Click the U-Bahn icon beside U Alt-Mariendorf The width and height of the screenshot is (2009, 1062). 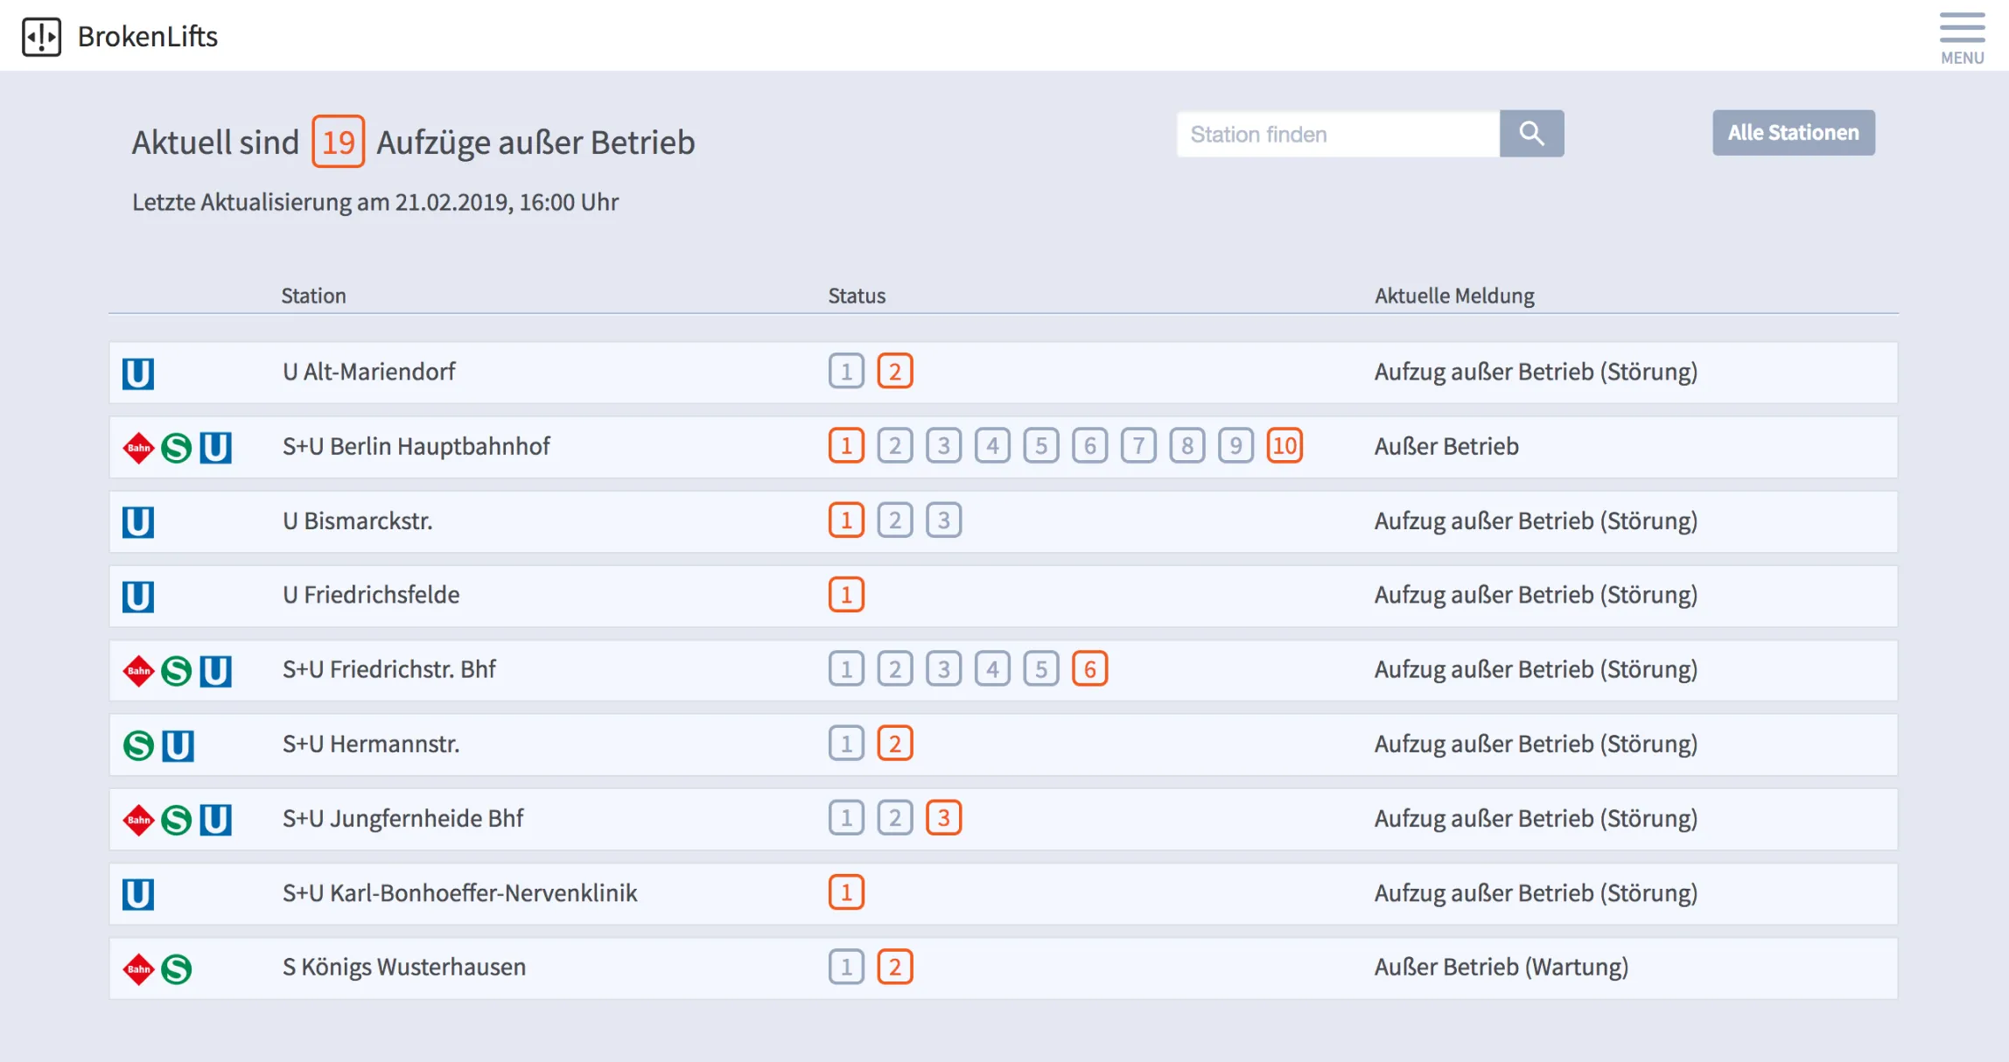[137, 372]
